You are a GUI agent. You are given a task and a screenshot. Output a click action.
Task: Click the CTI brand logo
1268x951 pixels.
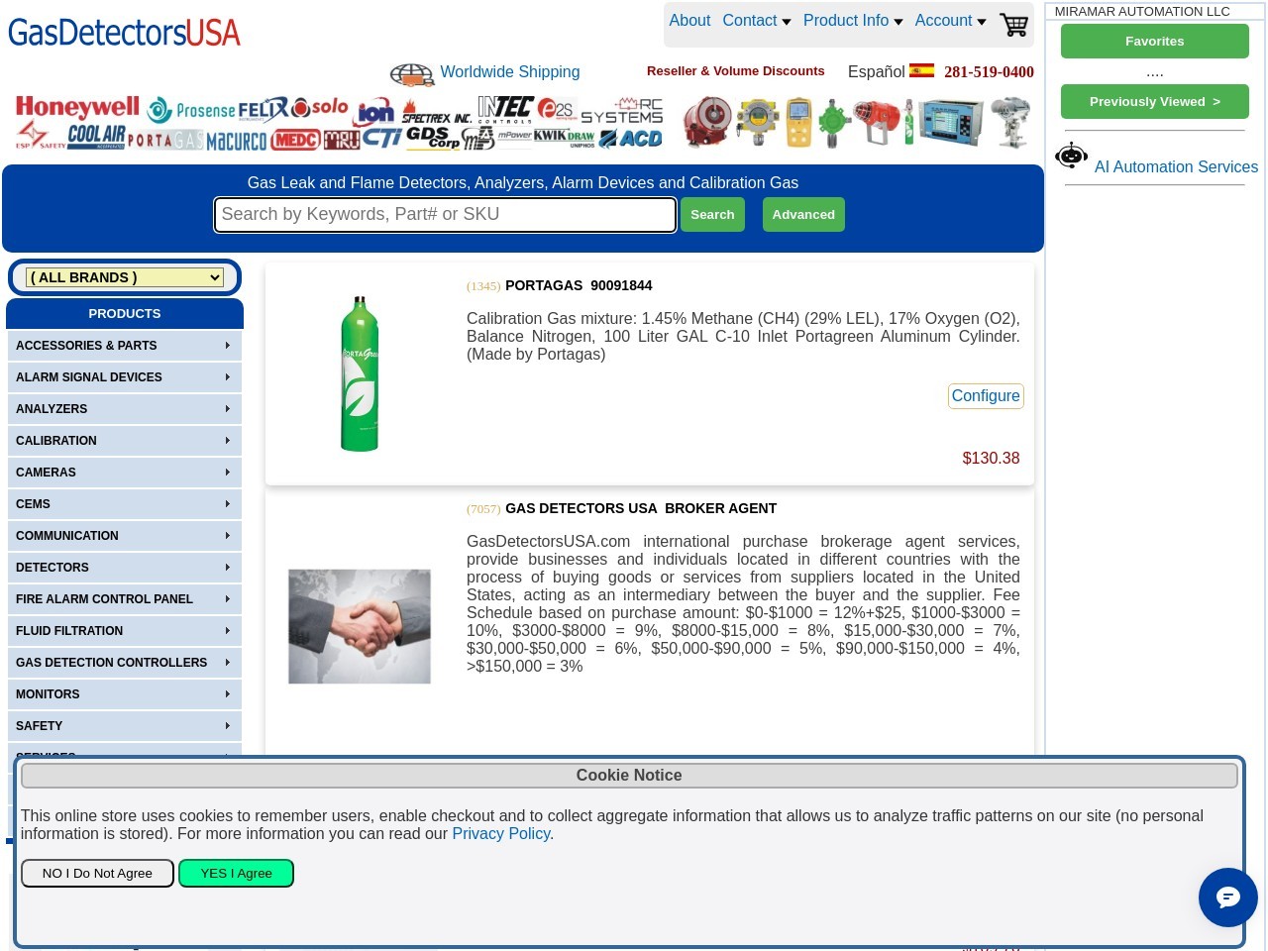click(x=381, y=138)
